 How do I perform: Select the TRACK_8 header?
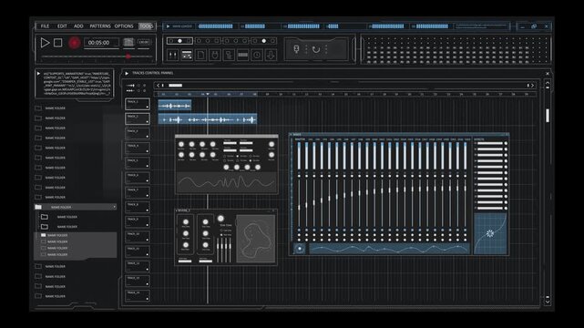[137, 207]
